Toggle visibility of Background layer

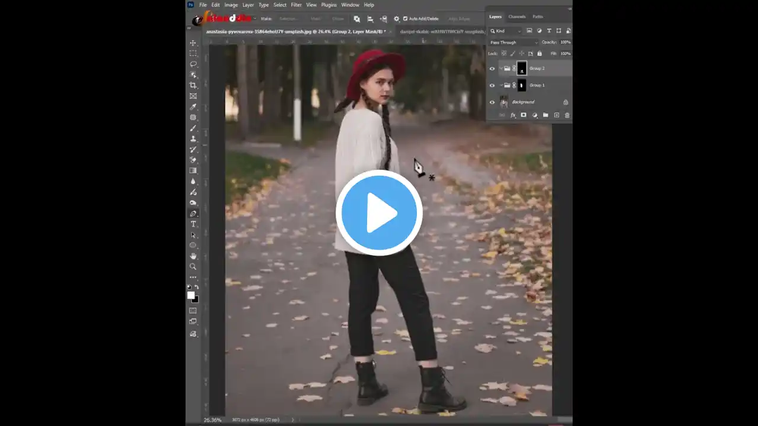click(492, 102)
